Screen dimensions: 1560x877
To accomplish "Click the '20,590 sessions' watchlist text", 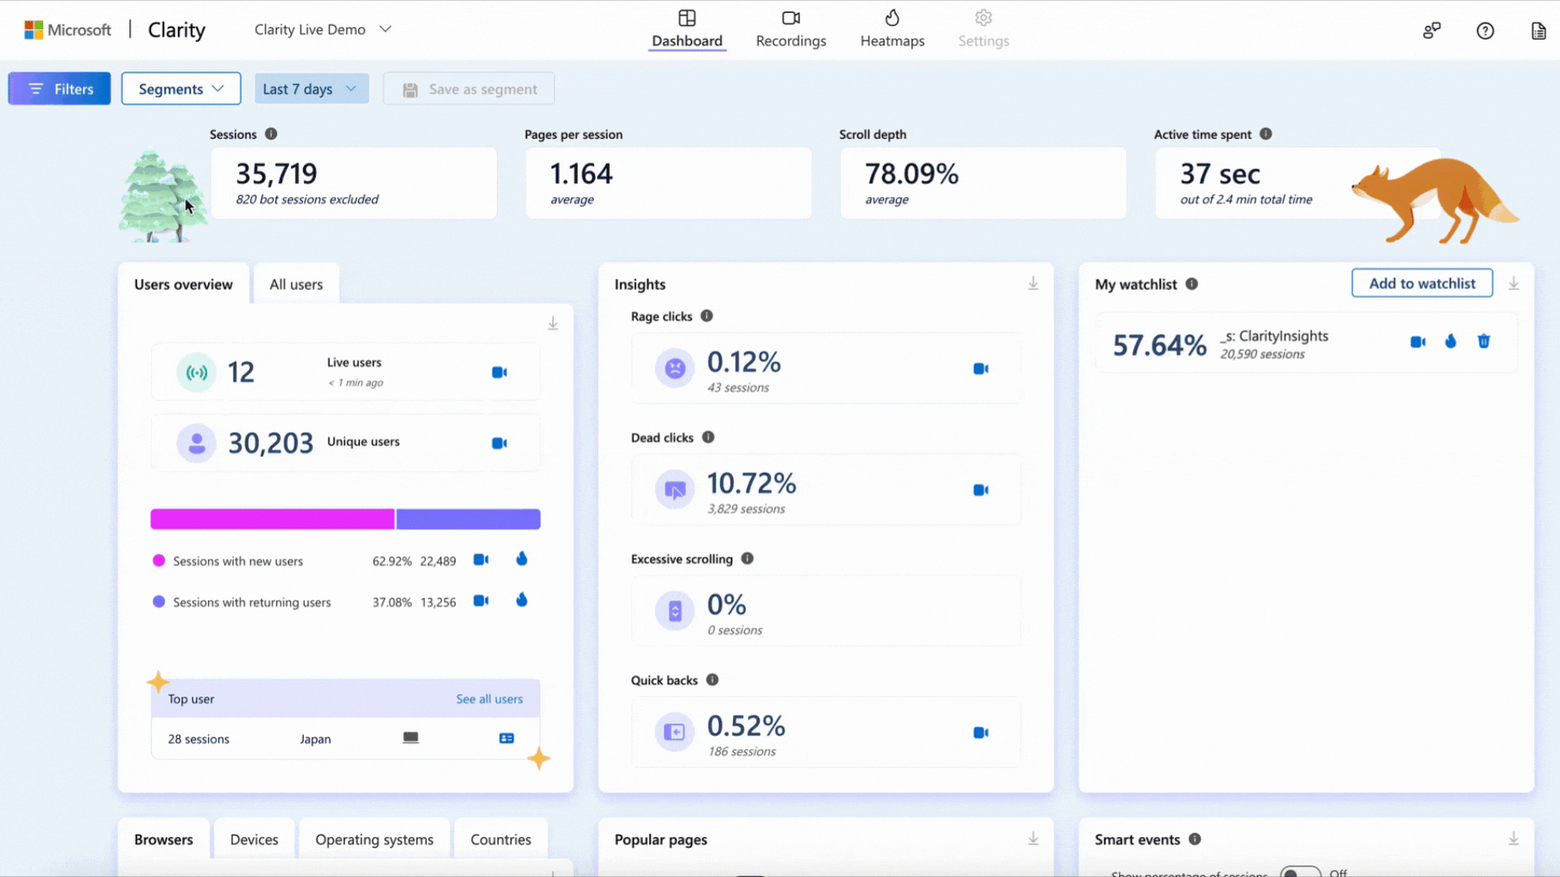I will [1262, 354].
